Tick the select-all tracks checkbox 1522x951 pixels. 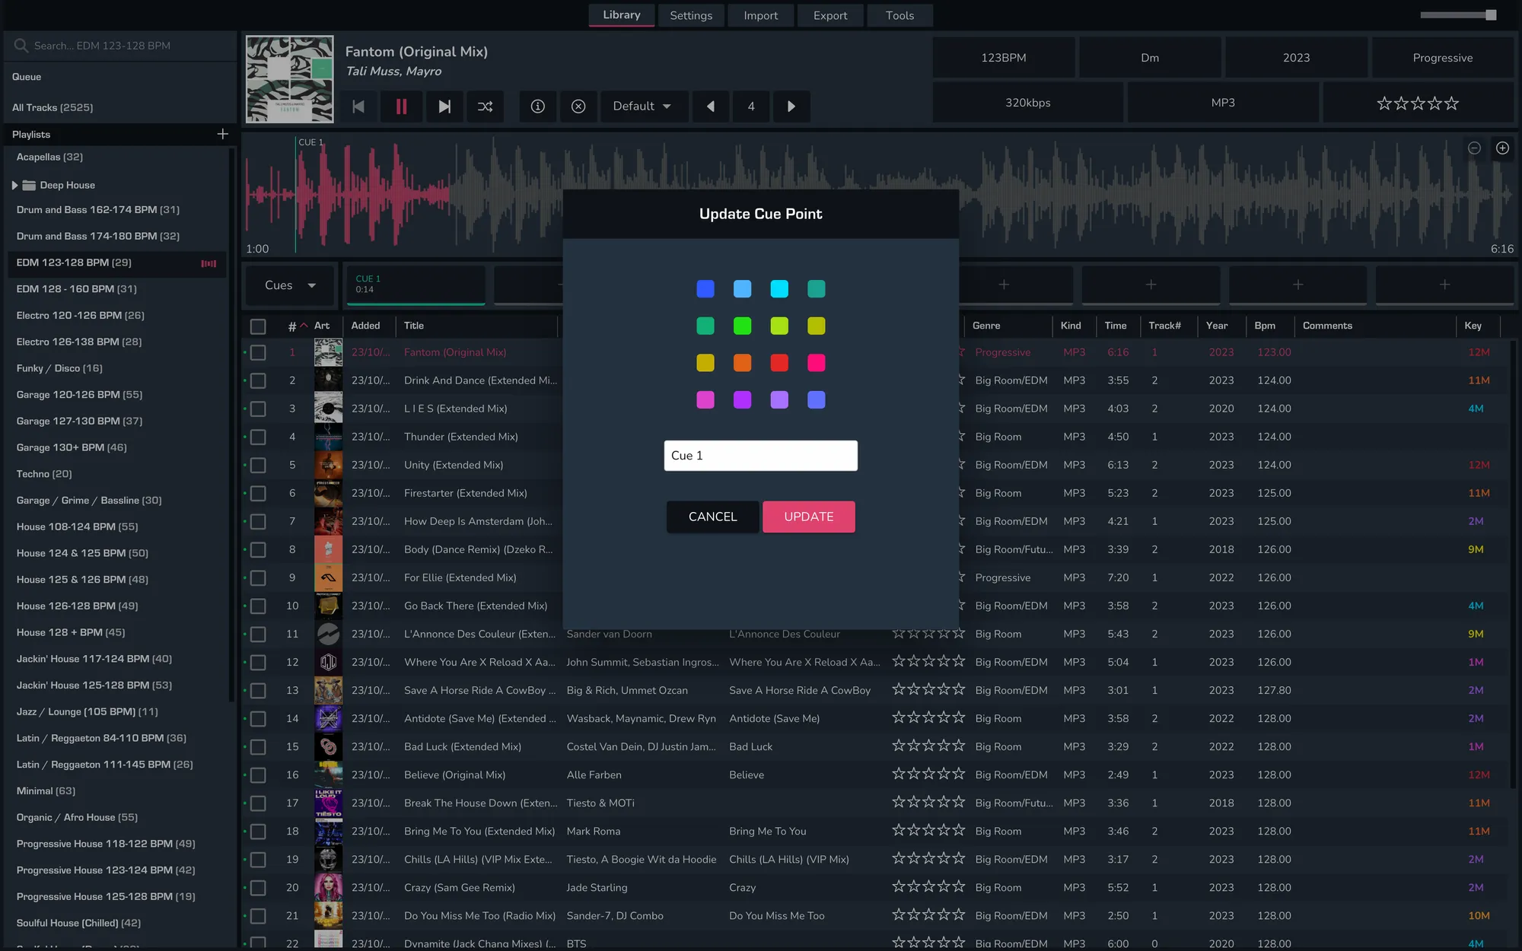point(258,326)
